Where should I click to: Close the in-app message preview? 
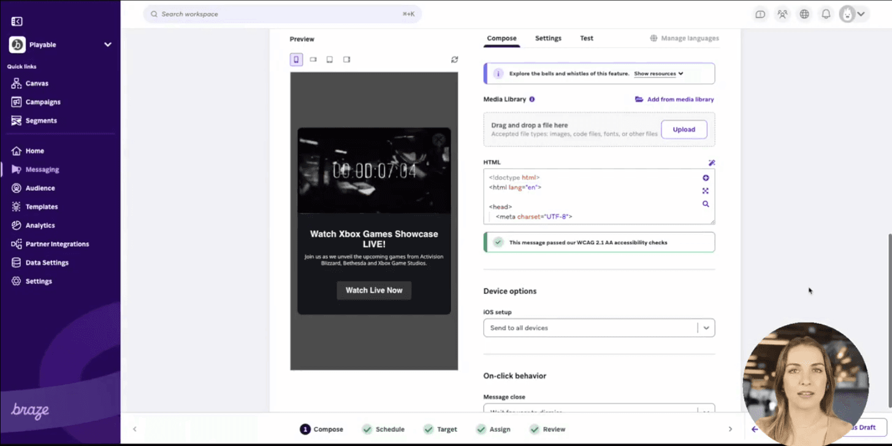click(438, 140)
